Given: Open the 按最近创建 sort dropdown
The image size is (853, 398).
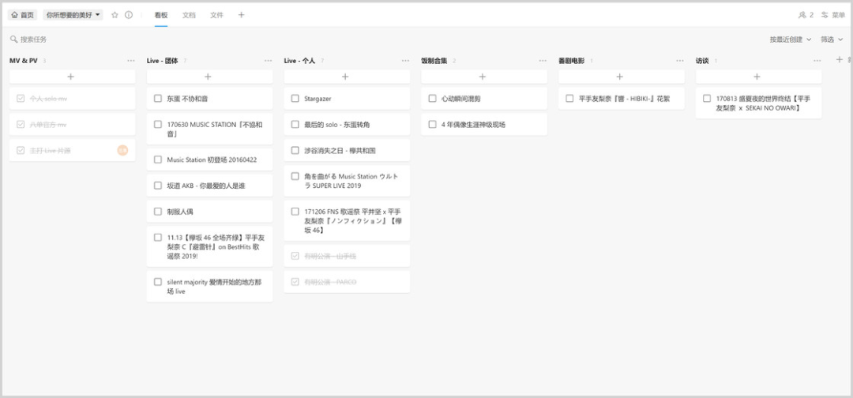Looking at the screenshot, I should [791, 39].
